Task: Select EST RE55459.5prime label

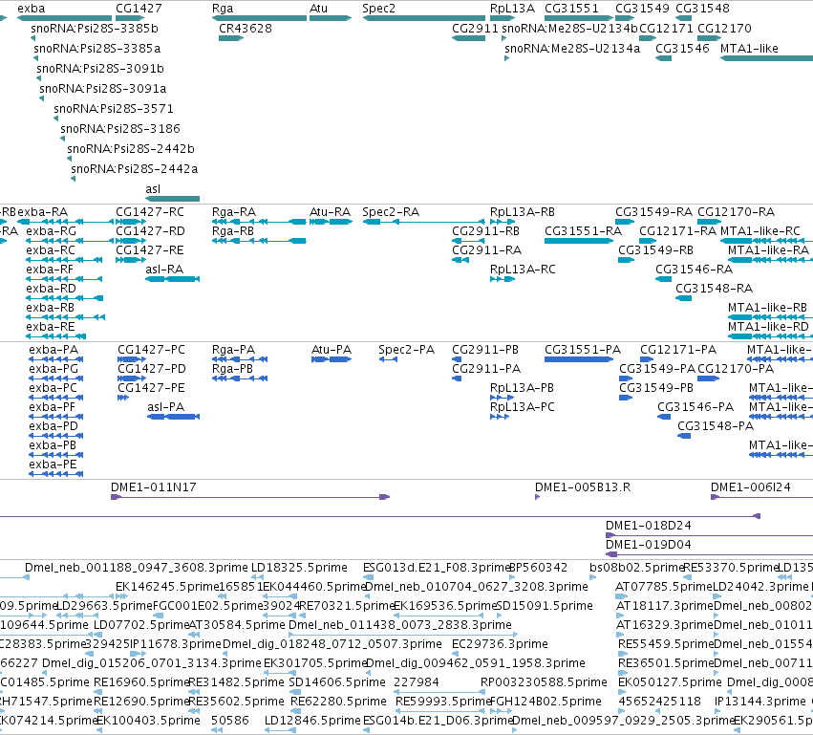Action: (666, 644)
